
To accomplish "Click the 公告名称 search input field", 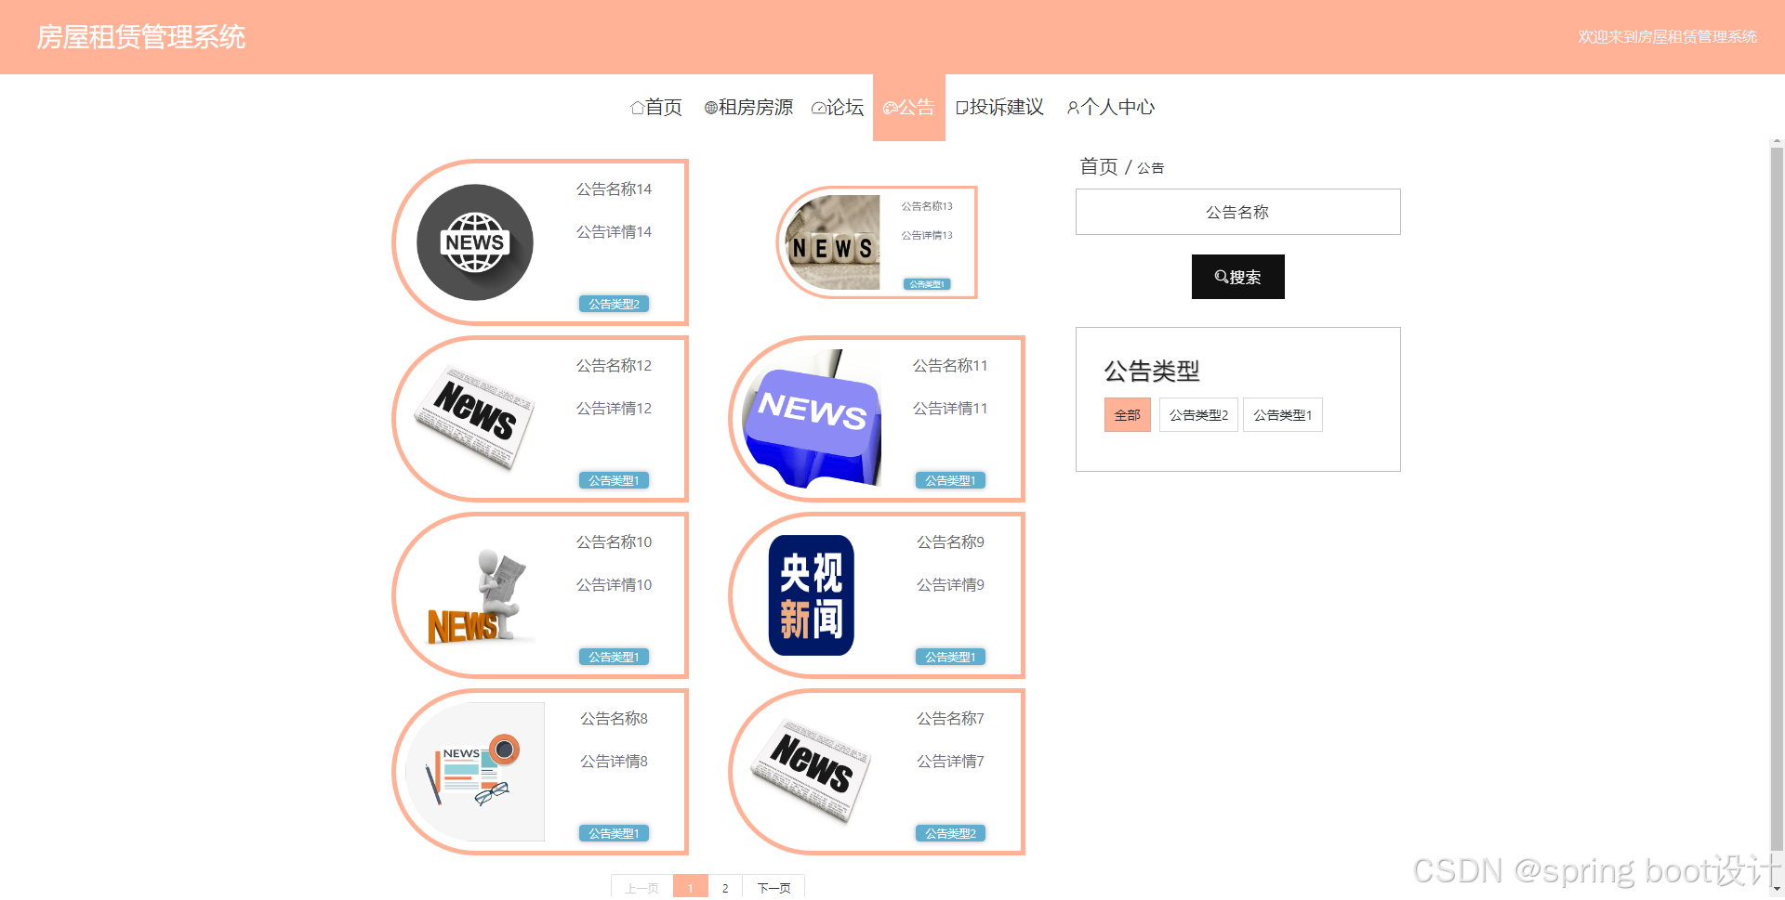I will [1237, 212].
